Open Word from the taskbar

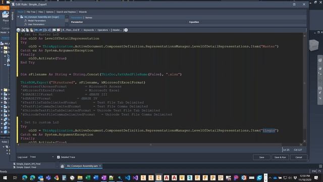tap(96, 177)
